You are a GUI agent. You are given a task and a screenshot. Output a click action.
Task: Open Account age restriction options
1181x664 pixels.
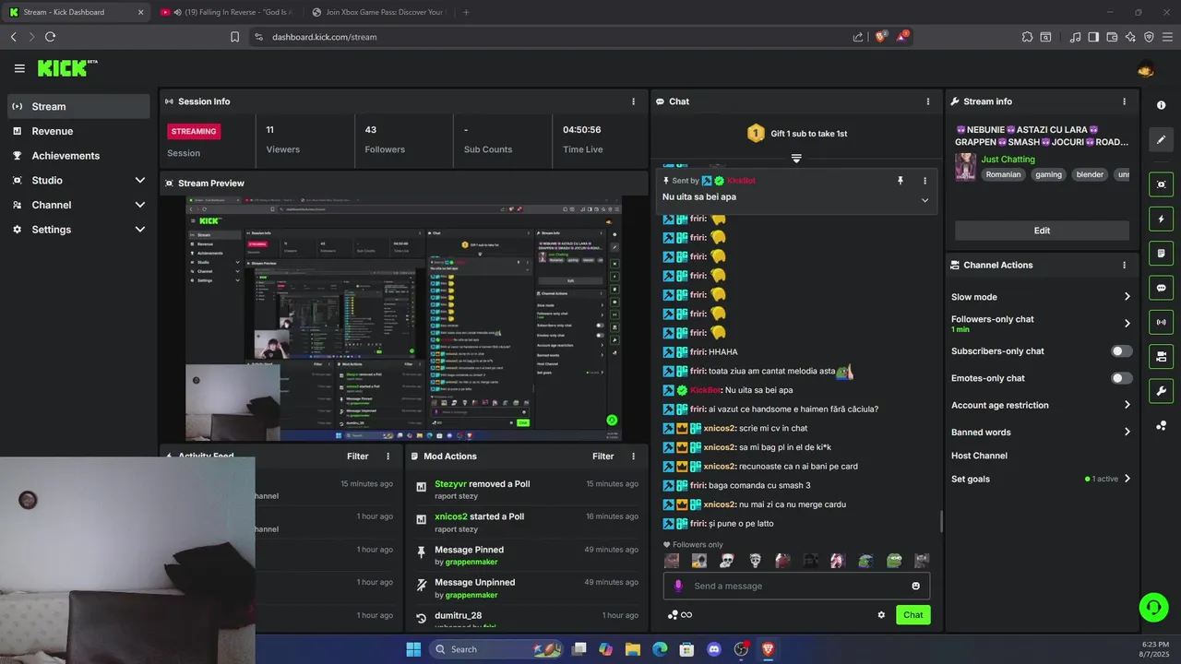(1042, 405)
